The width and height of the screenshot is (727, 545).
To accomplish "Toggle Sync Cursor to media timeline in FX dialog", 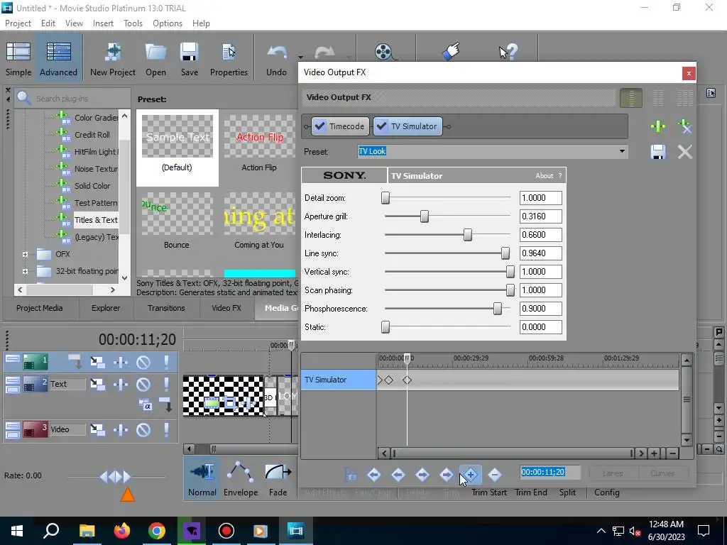I will click(351, 475).
